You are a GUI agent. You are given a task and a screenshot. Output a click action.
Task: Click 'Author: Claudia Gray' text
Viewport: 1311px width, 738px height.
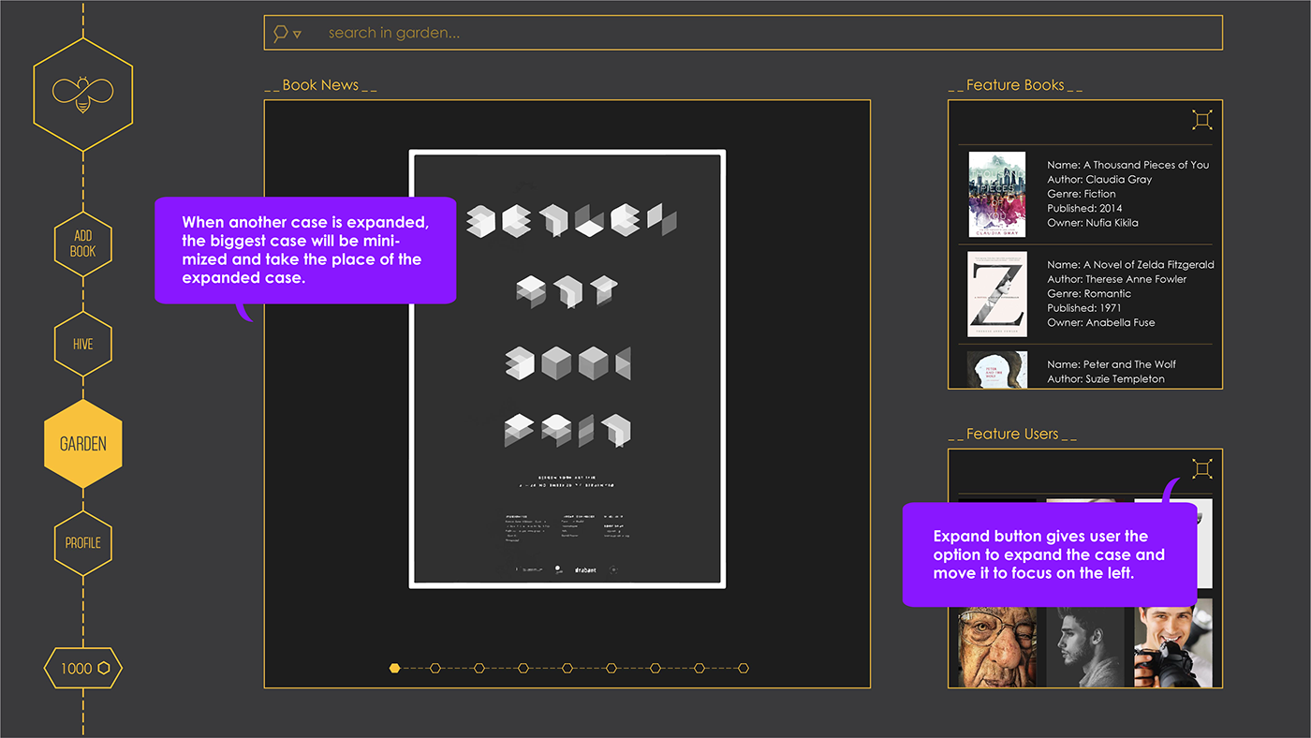pyautogui.click(x=1099, y=179)
